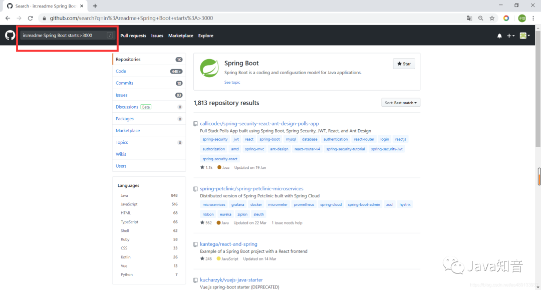Image resolution: width=541 pixels, height=290 pixels.
Task: Focus the GitHub search input field
Action: coord(67,36)
